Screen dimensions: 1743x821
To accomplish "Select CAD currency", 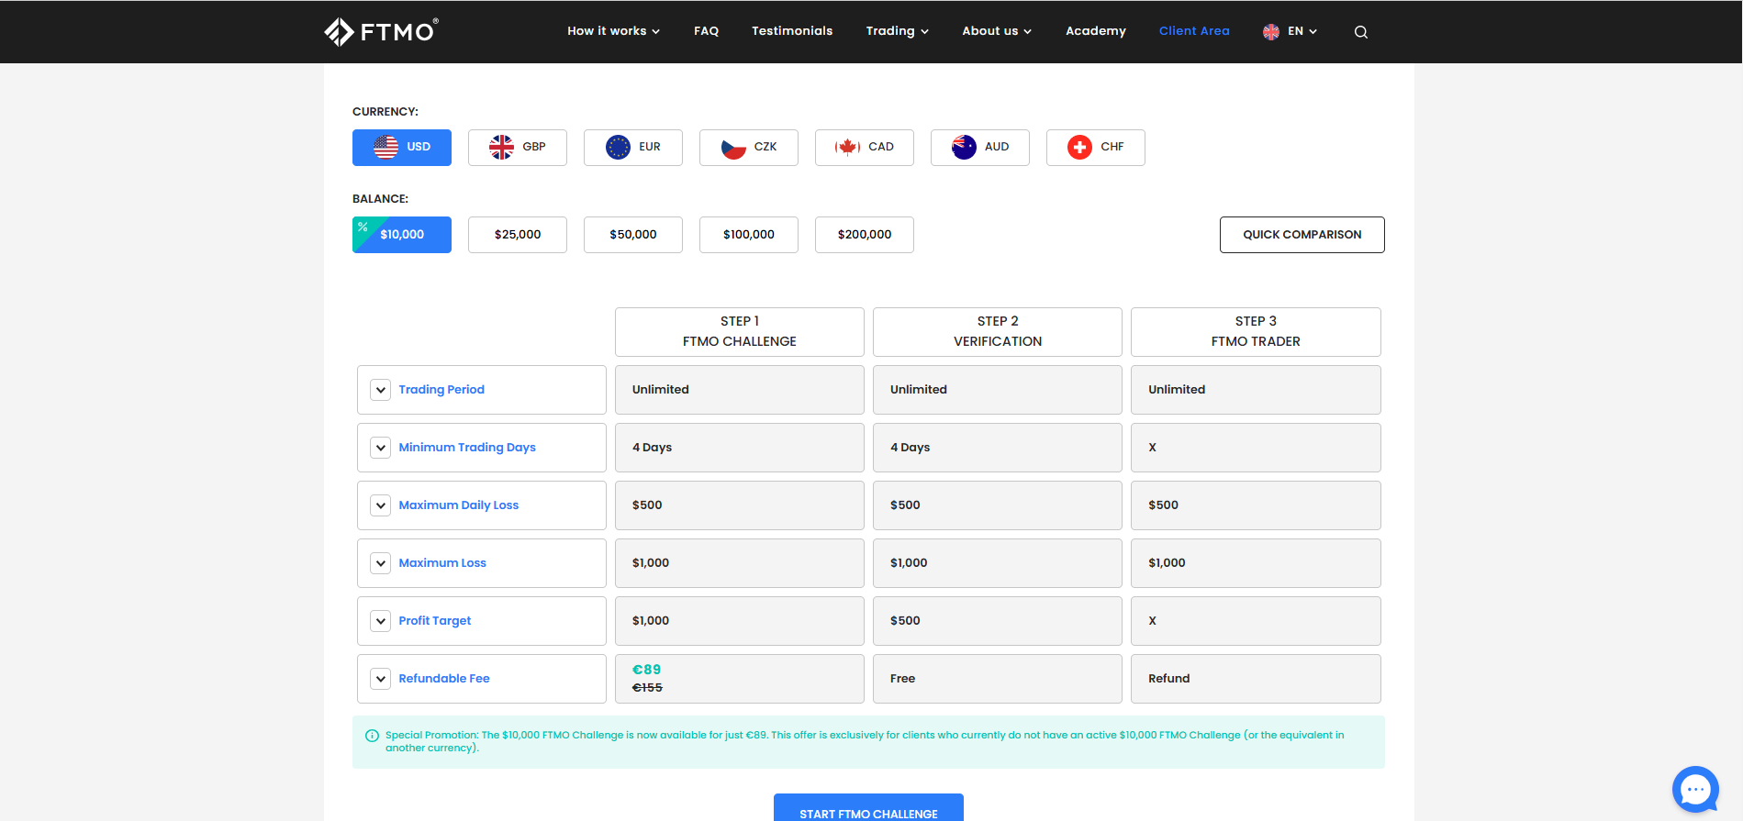I will [865, 148].
